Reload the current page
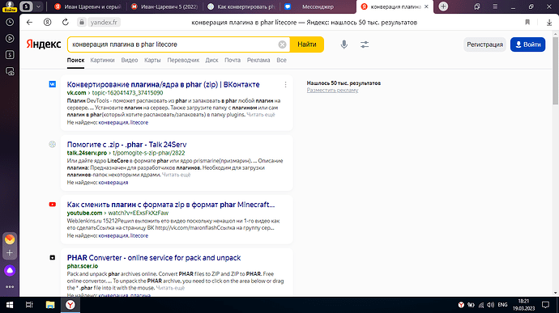The width and height of the screenshot is (559, 313). point(66,23)
